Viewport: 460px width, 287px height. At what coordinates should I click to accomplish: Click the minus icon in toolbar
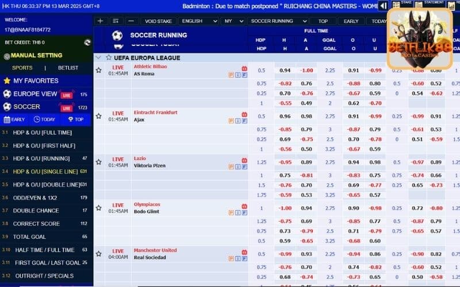131,21
